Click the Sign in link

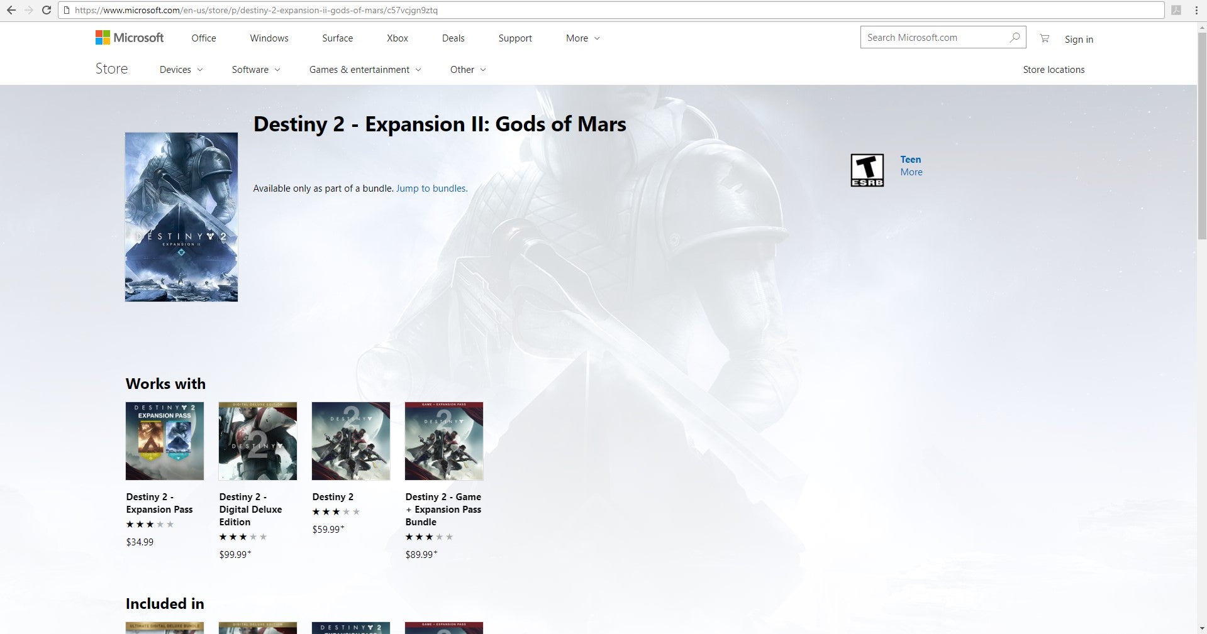pos(1079,39)
